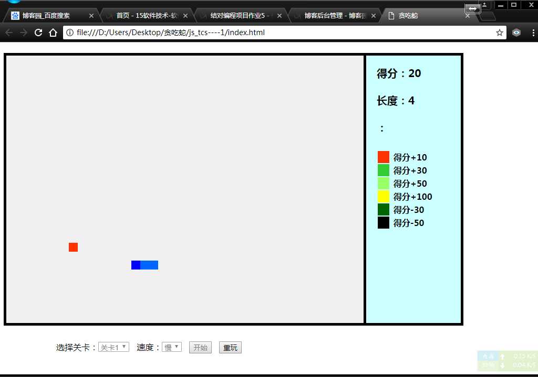538x377 pixels.
Task: Click the dark blue snake head block
Action: (x=136, y=265)
